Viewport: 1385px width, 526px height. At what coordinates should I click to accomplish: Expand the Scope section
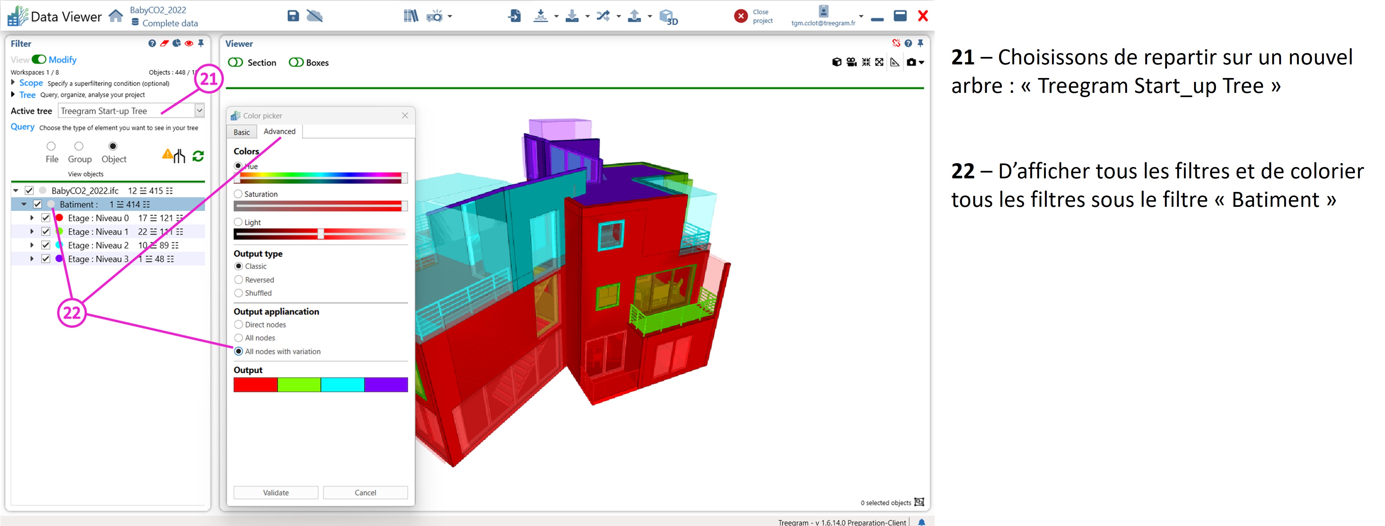point(14,83)
